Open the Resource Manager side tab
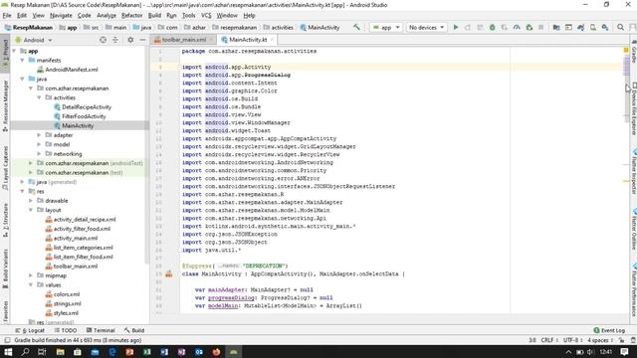Viewport: 637px width, 358px height. click(x=5, y=105)
